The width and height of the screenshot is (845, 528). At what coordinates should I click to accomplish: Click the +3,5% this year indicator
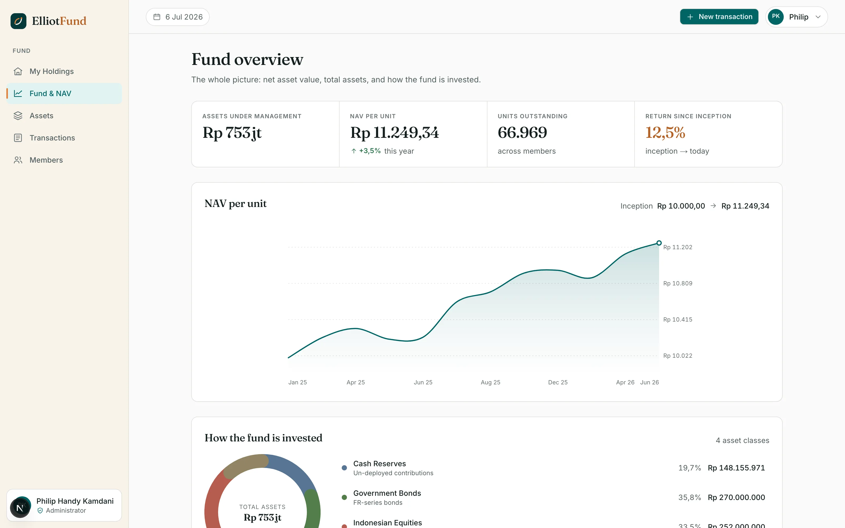tap(382, 151)
